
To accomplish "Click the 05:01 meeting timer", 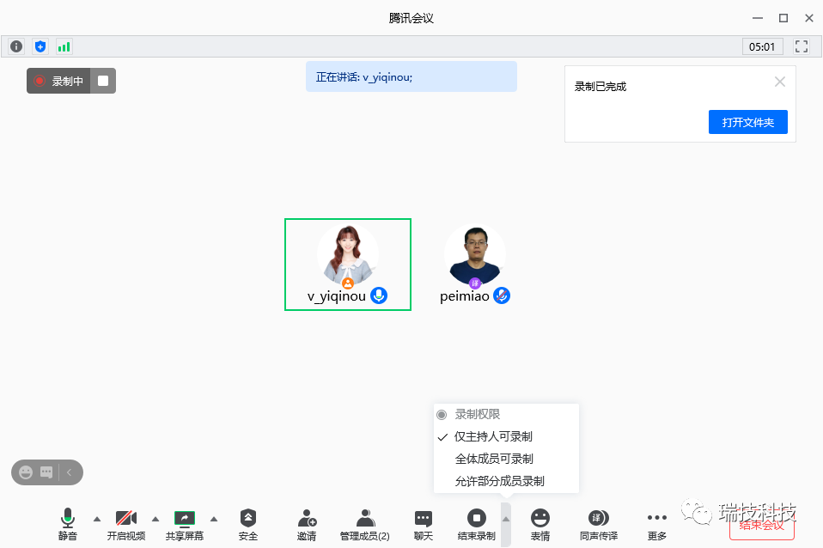I will click(x=762, y=46).
